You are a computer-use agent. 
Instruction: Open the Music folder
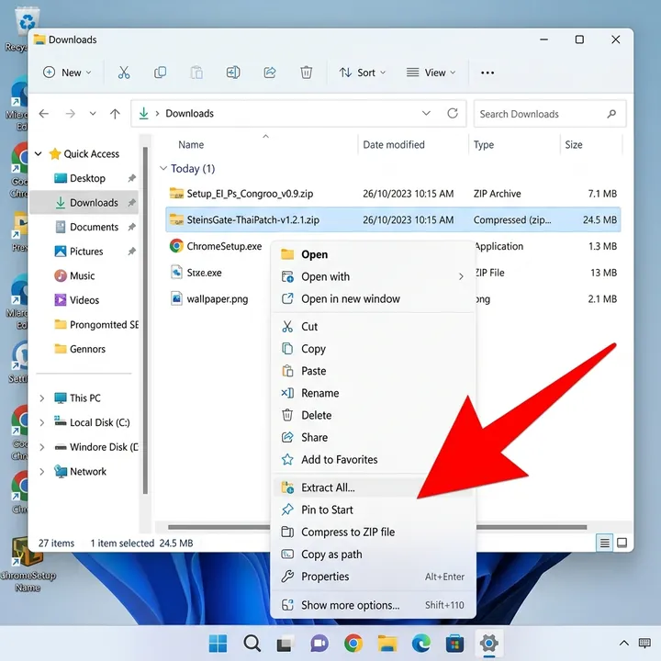point(84,275)
